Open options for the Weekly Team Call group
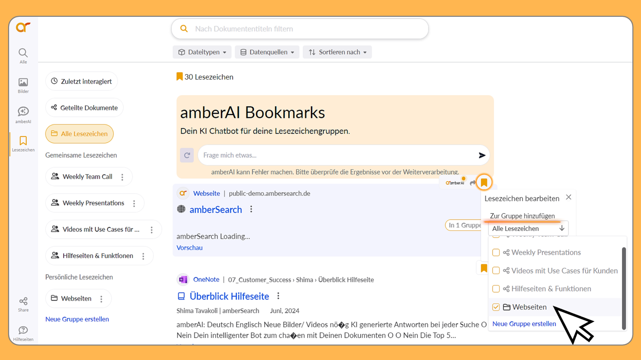This screenshot has height=360, width=641. [x=122, y=177]
